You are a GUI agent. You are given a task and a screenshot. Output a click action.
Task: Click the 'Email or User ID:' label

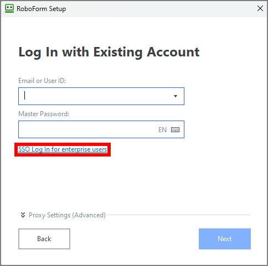42,81
